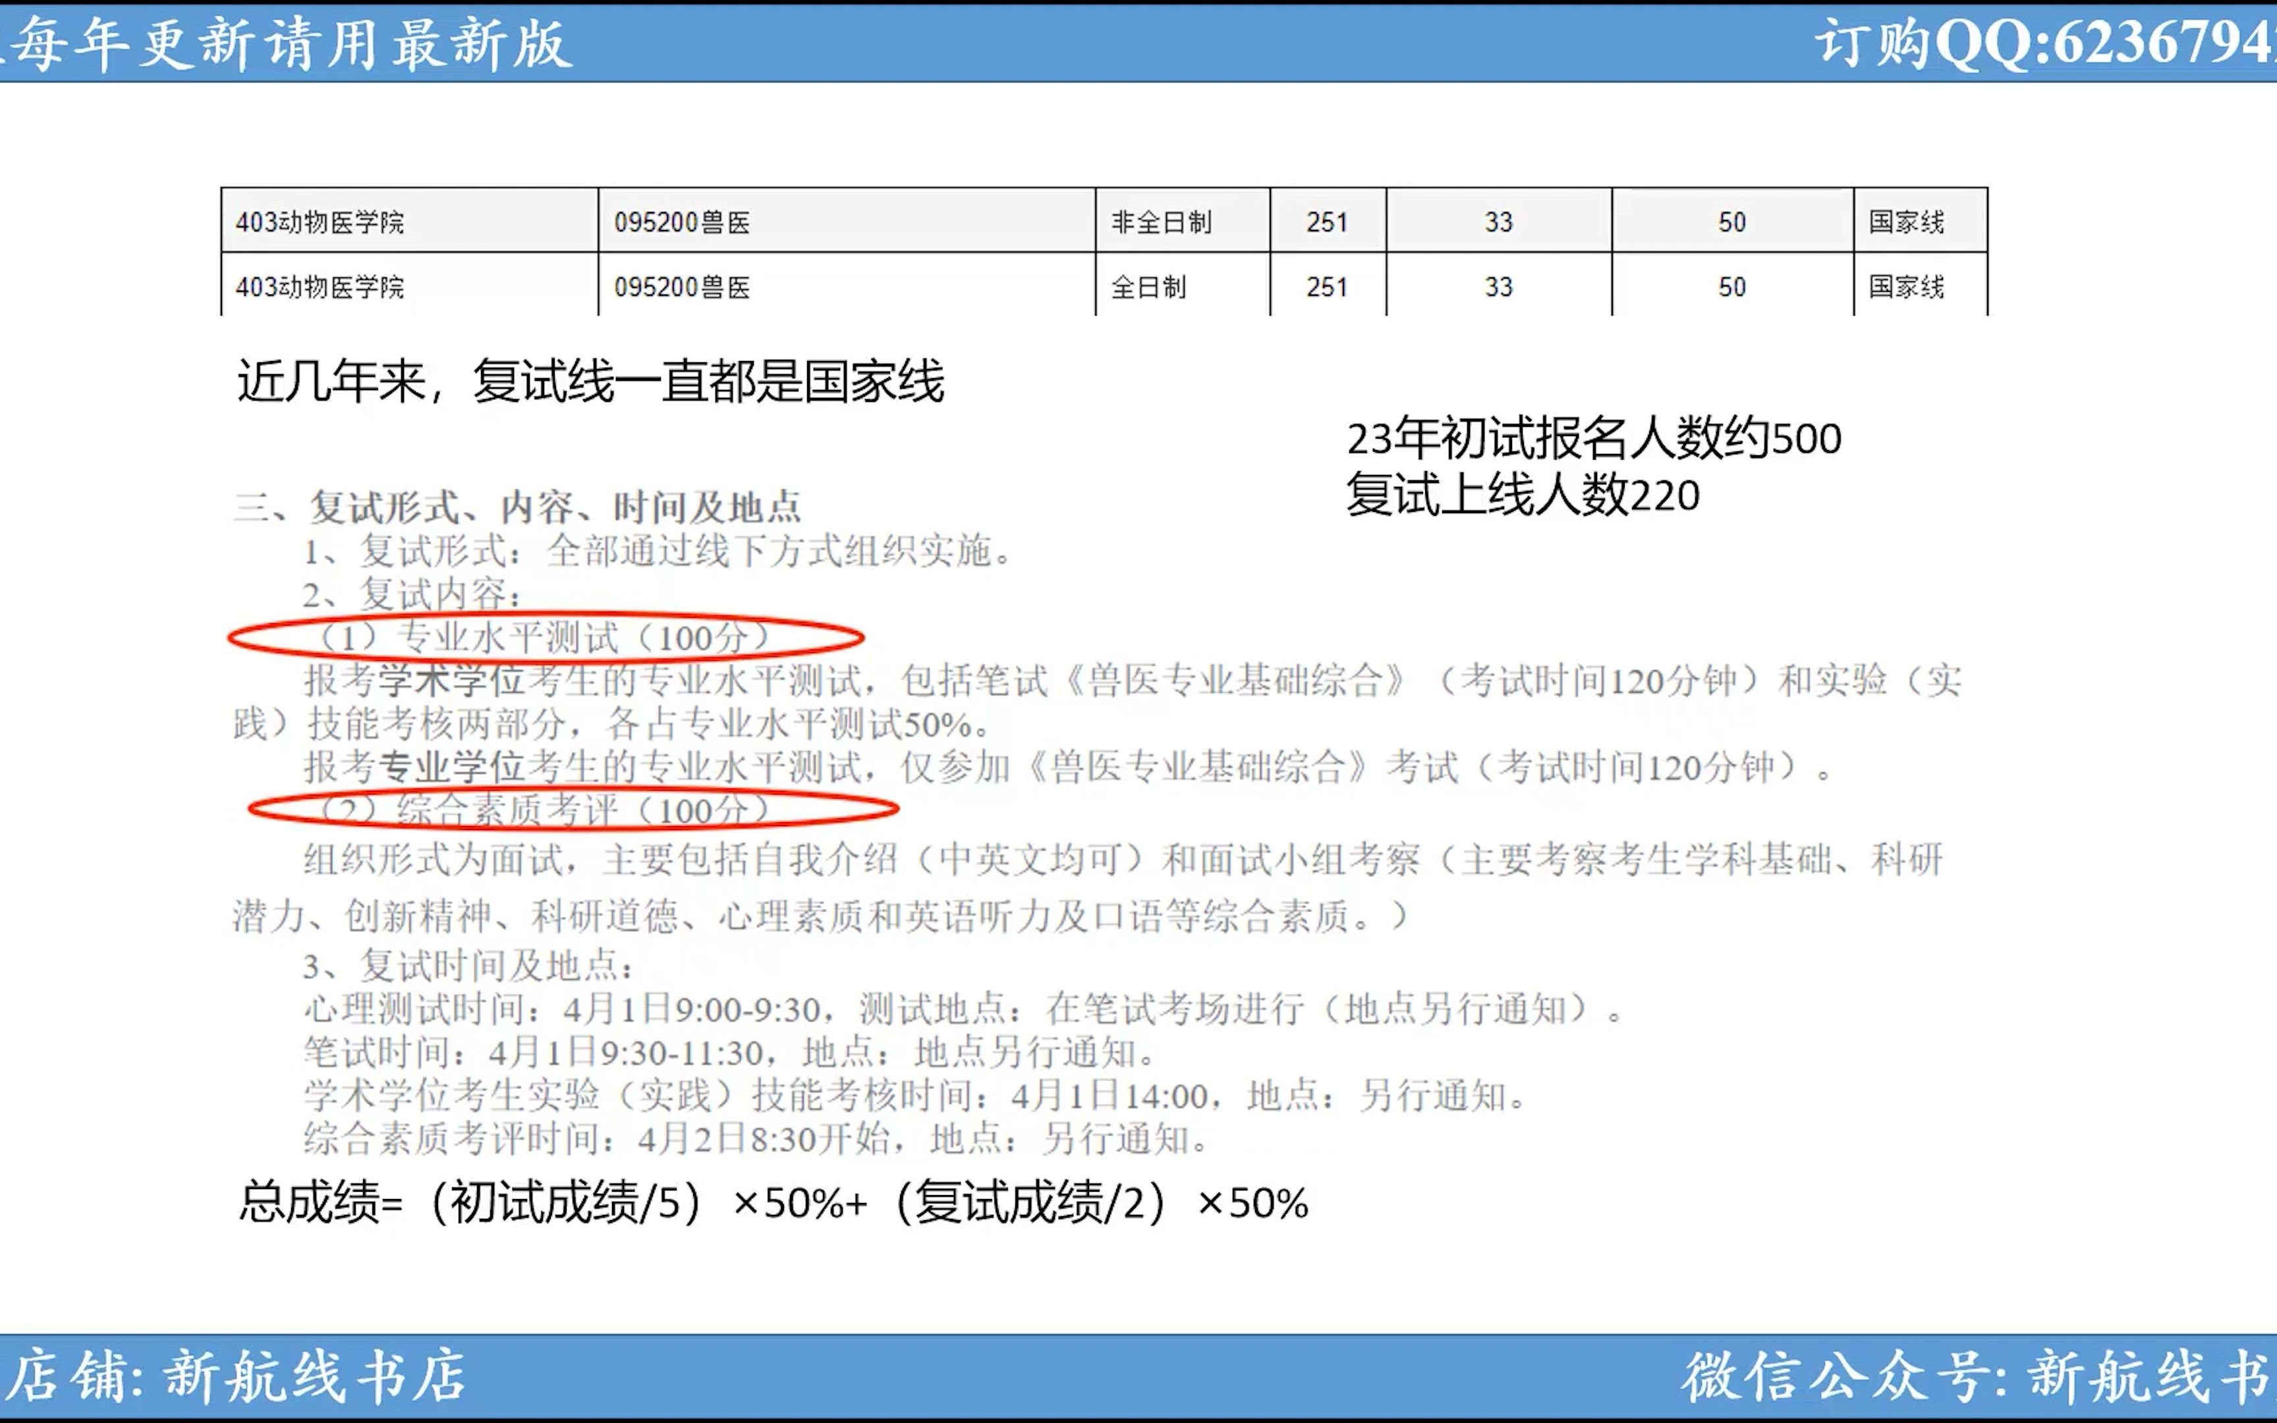Click '403动物医学院' in the 非全日制 row
The image size is (2277, 1423).
(x=320, y=222)
